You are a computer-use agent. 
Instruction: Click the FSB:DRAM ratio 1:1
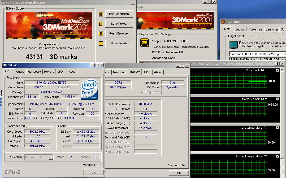tap(145, 109)
